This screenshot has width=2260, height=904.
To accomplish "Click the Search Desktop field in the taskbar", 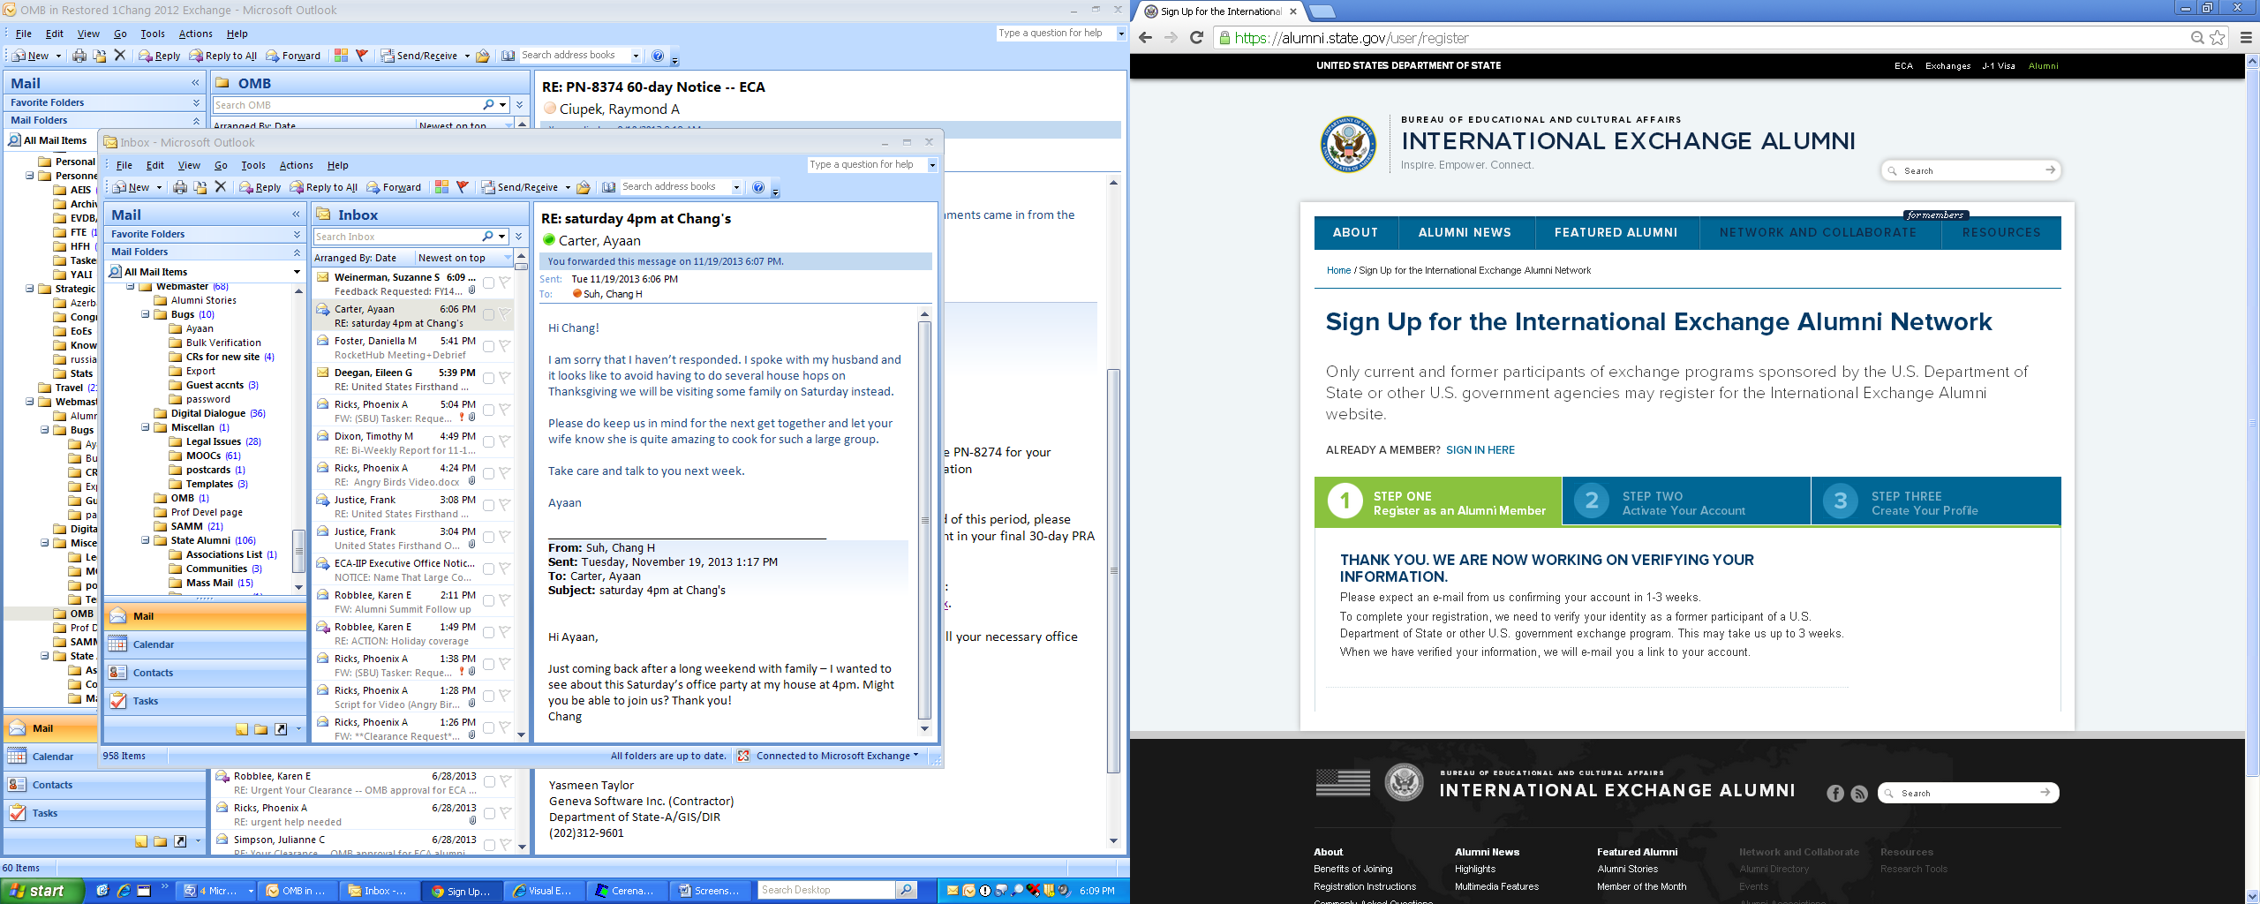I will [x=827, y=890].
